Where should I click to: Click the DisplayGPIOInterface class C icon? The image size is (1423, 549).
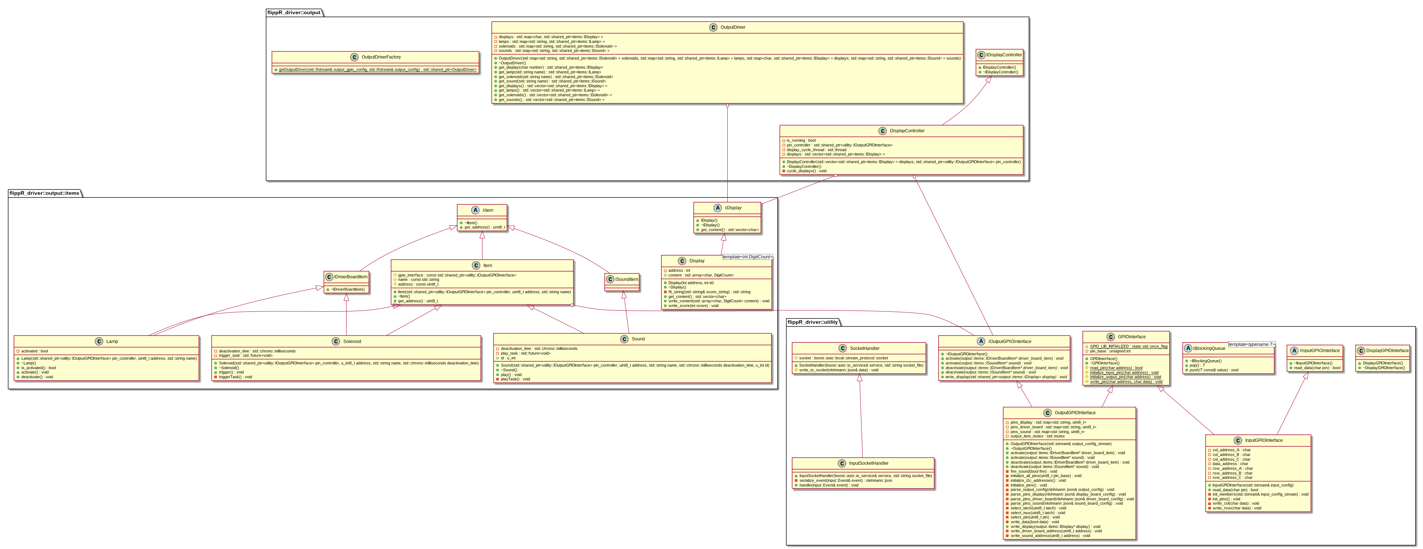point(1361,351)
